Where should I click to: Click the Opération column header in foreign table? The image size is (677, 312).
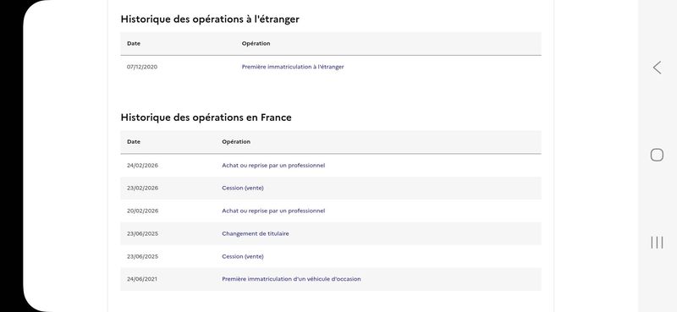pyautogui.click(x=256, y=44)
